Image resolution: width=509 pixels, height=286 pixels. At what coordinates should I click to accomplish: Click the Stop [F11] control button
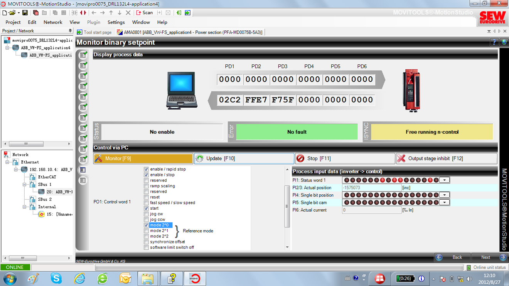click(345, 158)
